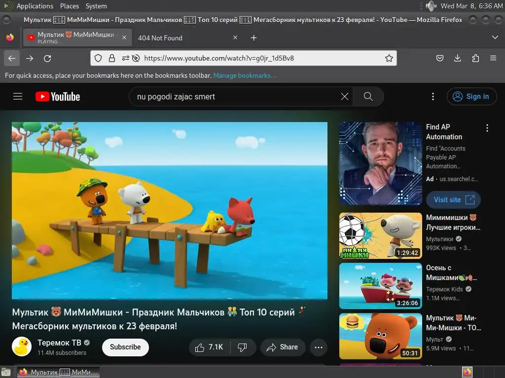
Task: Open the ad options three-dot menu
Action: [x=487, y=128]
